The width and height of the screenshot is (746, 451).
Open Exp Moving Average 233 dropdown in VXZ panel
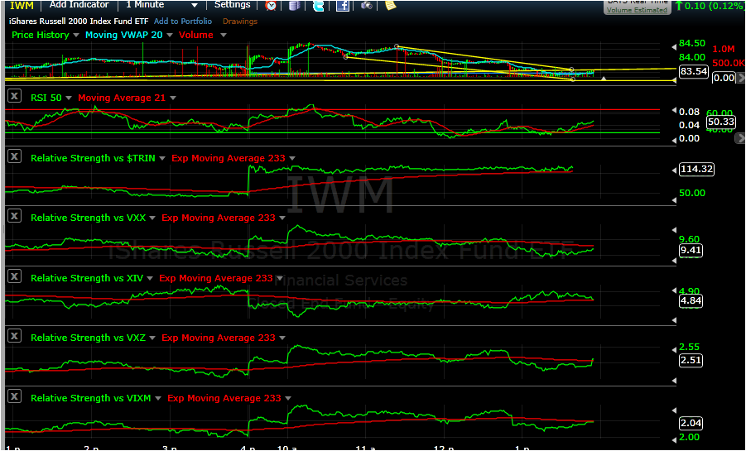282,338
